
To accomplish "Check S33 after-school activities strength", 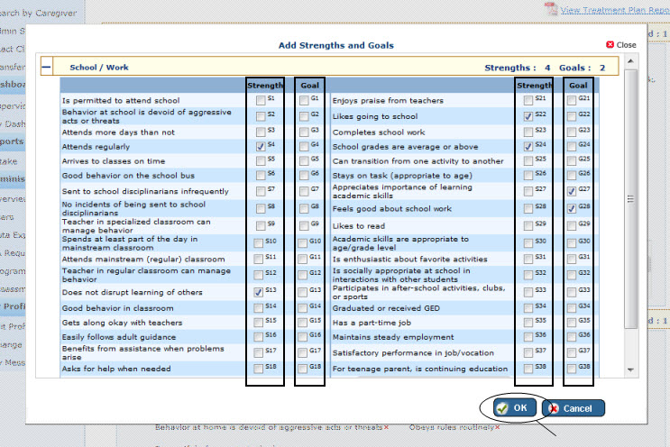I will (528, 292).
